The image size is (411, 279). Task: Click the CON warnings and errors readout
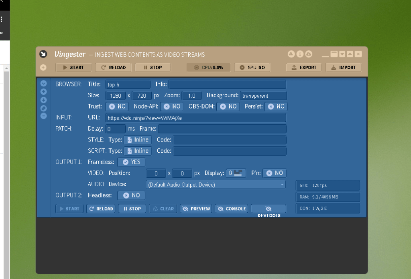[328, 208]
